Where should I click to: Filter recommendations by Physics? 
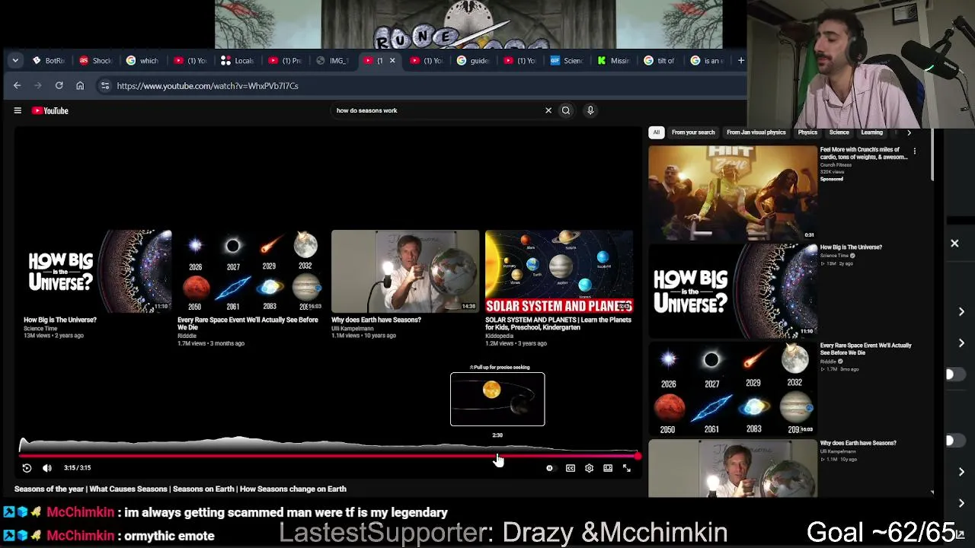click(x=807, y=132)
